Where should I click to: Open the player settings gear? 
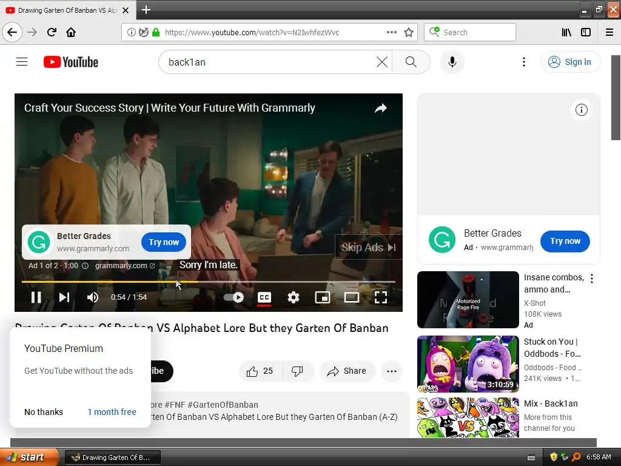[x=293, y=297]
